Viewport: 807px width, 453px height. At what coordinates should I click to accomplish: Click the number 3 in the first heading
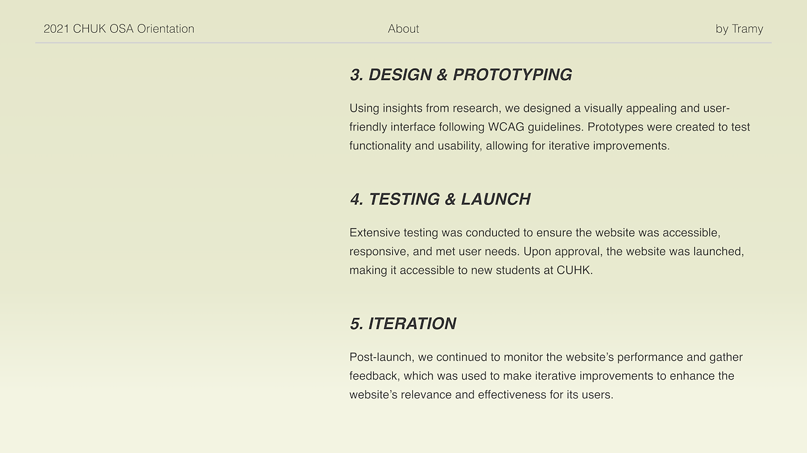point(356,75)
